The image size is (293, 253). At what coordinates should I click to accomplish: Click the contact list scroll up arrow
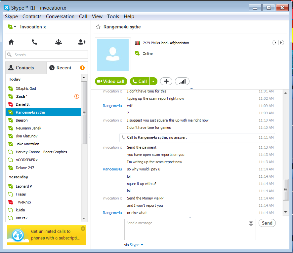coord(84,77)
